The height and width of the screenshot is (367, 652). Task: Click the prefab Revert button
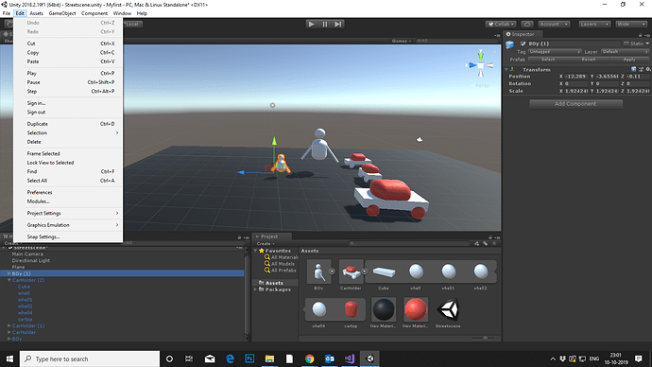589,60
